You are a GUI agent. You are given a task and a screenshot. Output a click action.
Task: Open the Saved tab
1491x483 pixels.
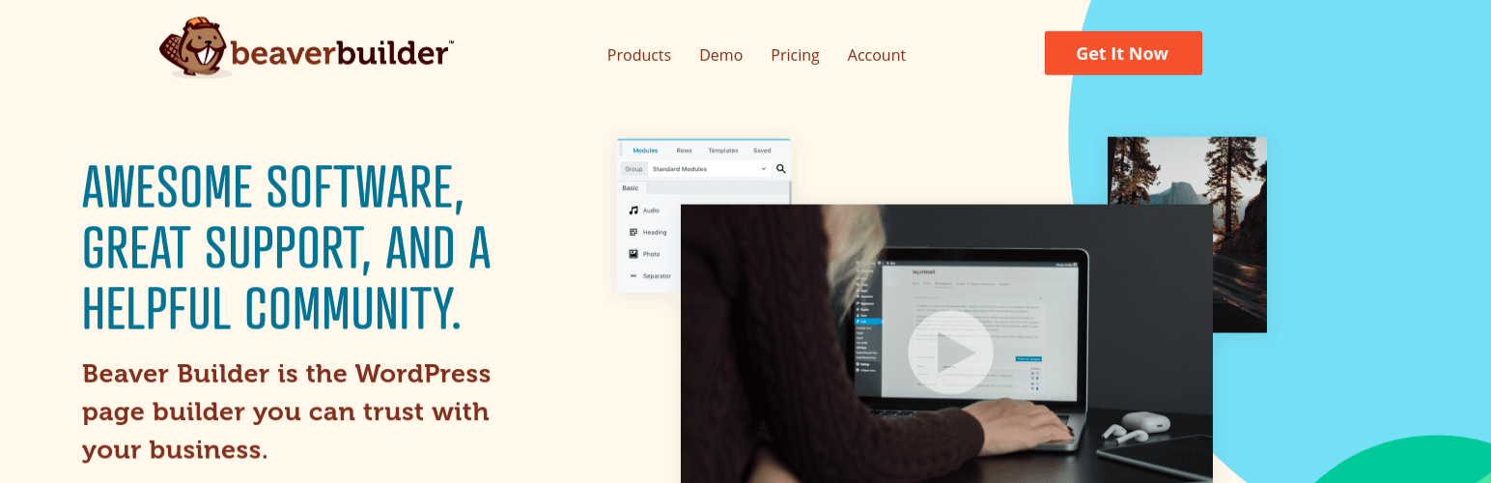pos(762,151)
